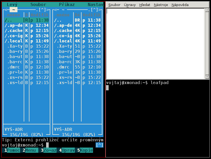This screenshot has width=211, height=159.
Task: Click the 4 Uprav function key button
Action: pos(67,150)
